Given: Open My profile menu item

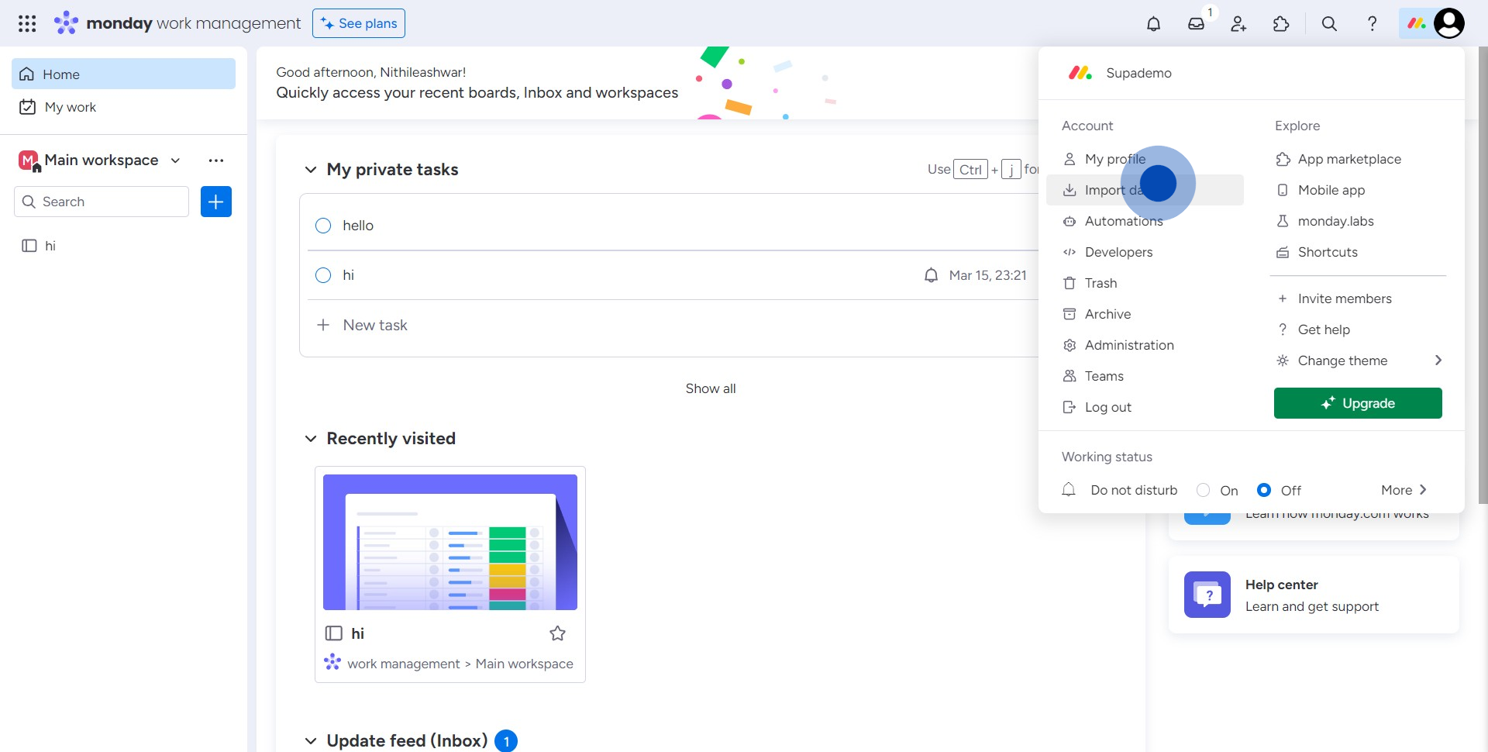Looking at the screenshot, I should tap(1145, 159).
